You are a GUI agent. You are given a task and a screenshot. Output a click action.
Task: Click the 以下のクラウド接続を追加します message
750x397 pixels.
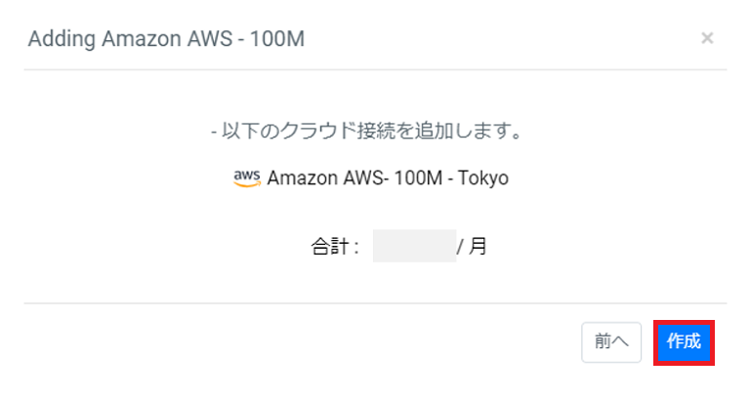(366, 131)
